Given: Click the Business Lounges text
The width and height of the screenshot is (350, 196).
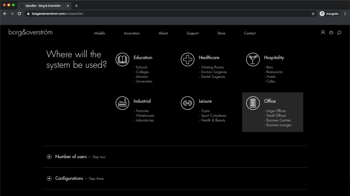Looking at the screenshot, I should 279,125.
